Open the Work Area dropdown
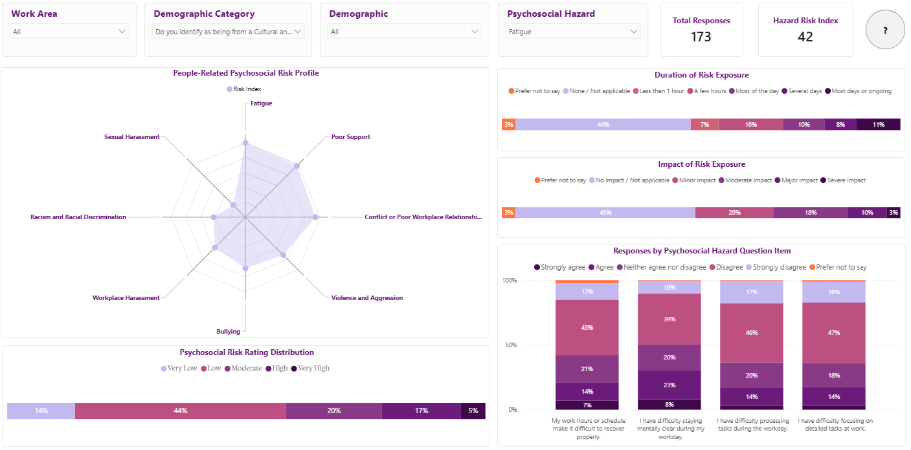The width and height of the screenshot is (911, 450). [x=69, y=31]
